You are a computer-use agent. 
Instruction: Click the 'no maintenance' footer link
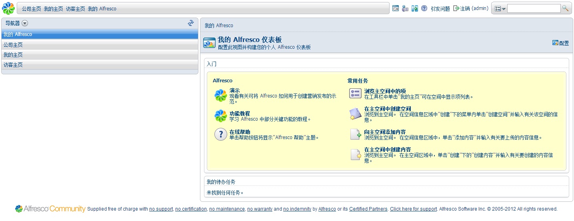click(227, 209)
